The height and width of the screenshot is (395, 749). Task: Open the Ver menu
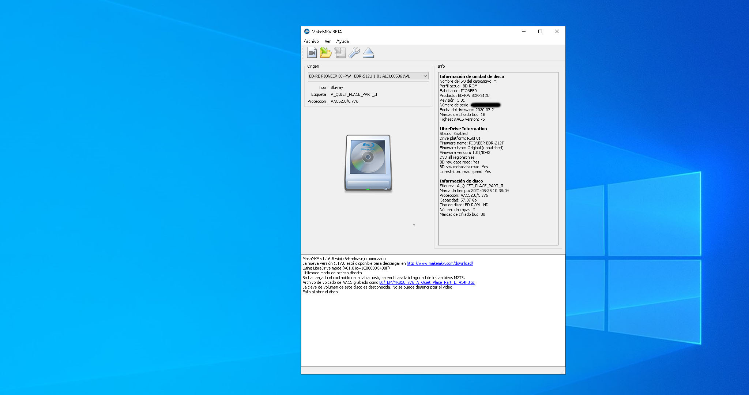[x=327, y=41]
